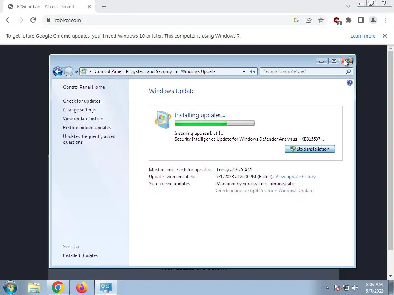
Task: Open Action Center flag icon
Action: (x=336, y=288)
